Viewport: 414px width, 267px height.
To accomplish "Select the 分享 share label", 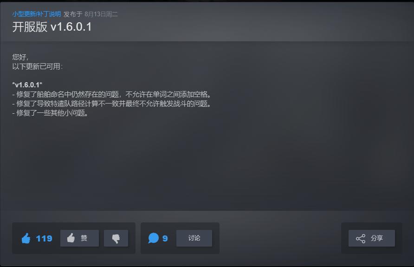I will click(x=377, y=238).
